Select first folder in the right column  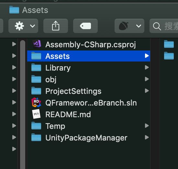(169, 44)
